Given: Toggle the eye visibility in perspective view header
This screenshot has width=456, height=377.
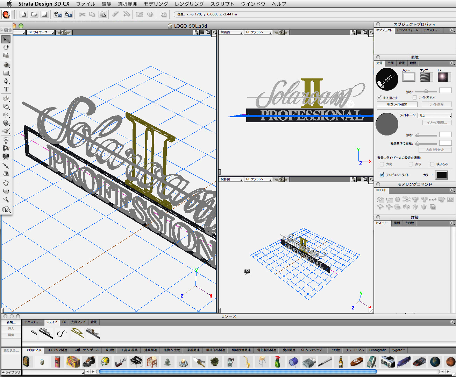Looking at the screenshot, I should pyautogui.click(x=281, y=179).
